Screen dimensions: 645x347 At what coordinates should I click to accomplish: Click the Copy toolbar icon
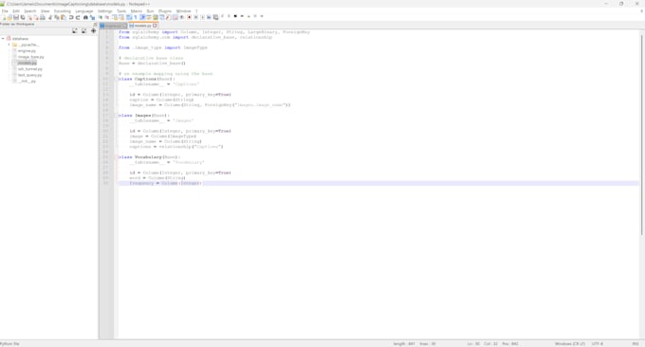point(57,17)
